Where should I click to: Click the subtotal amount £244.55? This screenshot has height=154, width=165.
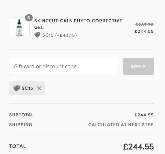(x=144, y=115)
